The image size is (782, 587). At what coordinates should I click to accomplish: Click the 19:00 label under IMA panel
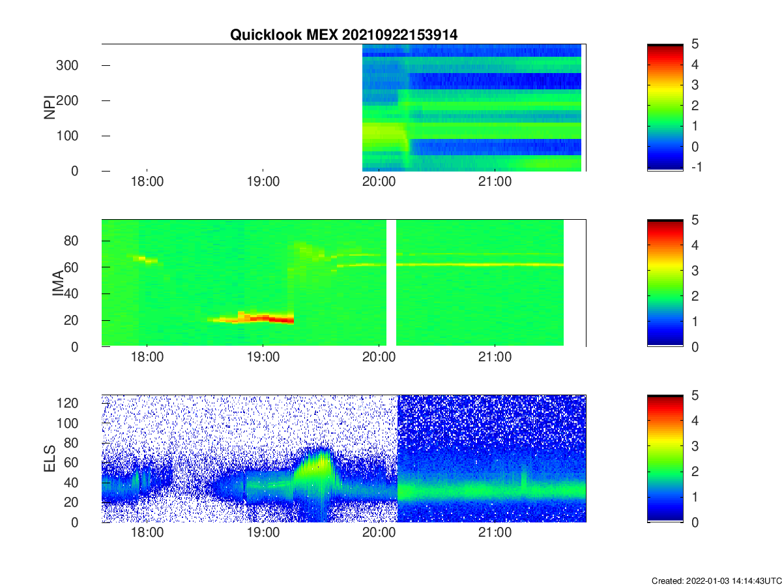click(263, 357)
